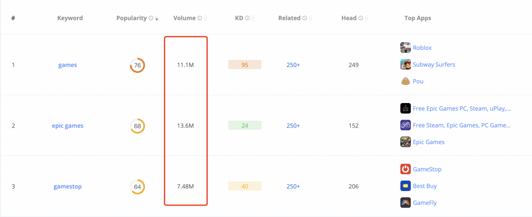
Task: Open the 'games' keyword link
Action: click(68, 65)
